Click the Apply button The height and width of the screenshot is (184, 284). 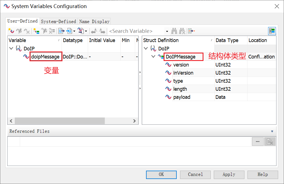click(229, 175)
